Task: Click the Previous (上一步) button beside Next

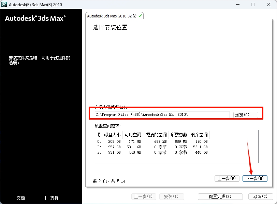Action: [227, 178]
